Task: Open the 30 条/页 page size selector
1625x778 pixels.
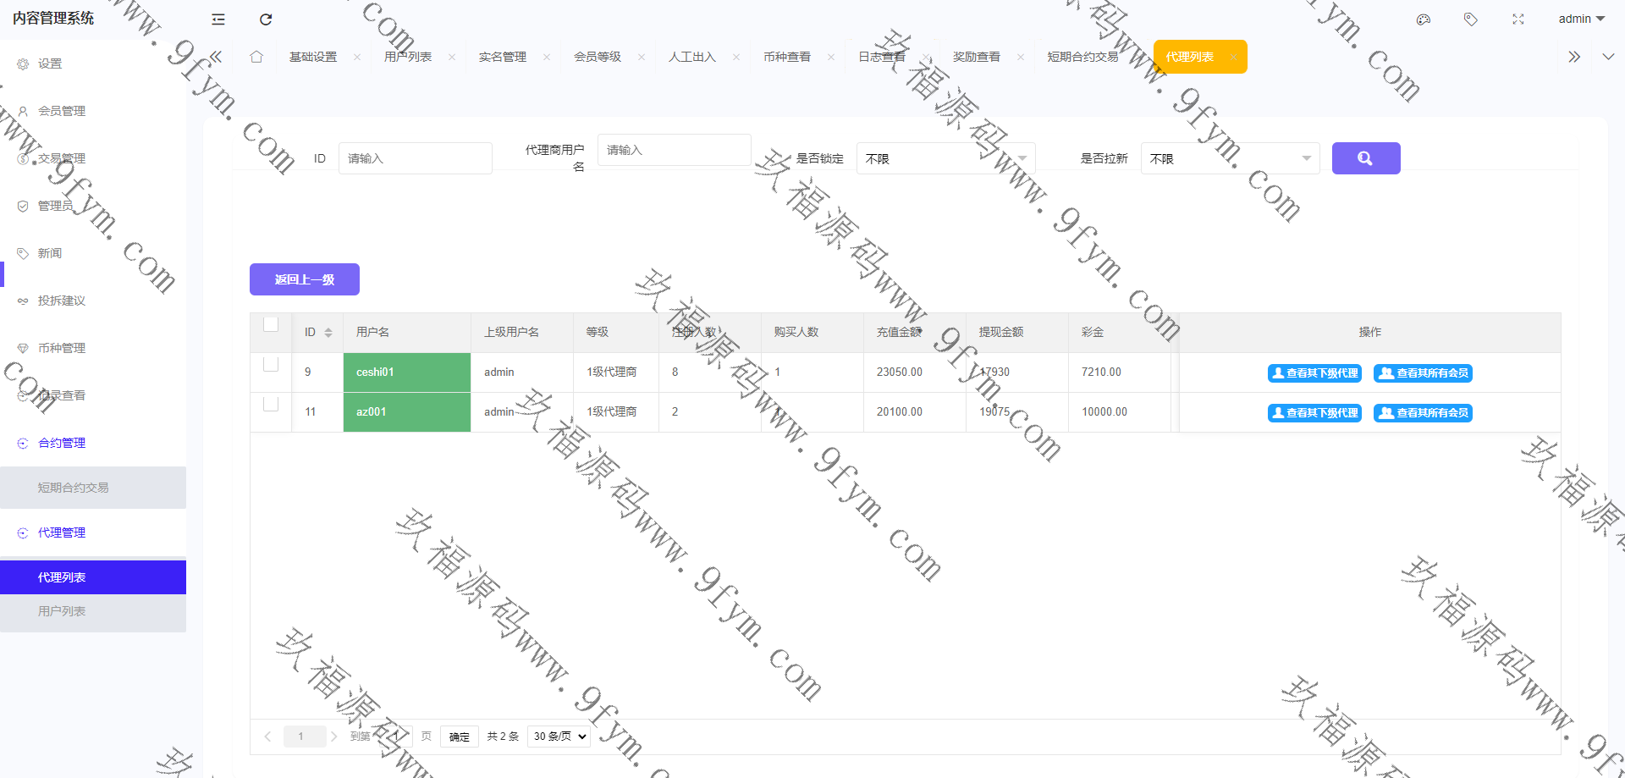Action: pyautogui.click(x=559, y=737)
